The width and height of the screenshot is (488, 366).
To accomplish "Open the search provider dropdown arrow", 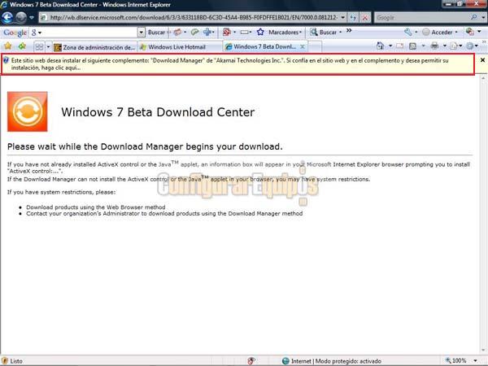I will click(x=483, y=18).
